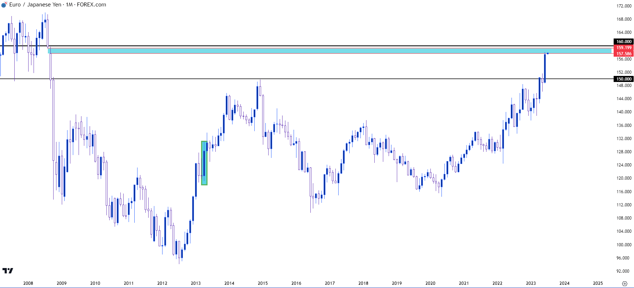634x288 pixels.
Task: Click the 96.000 price axis label
Action: [x=623, y=258]
